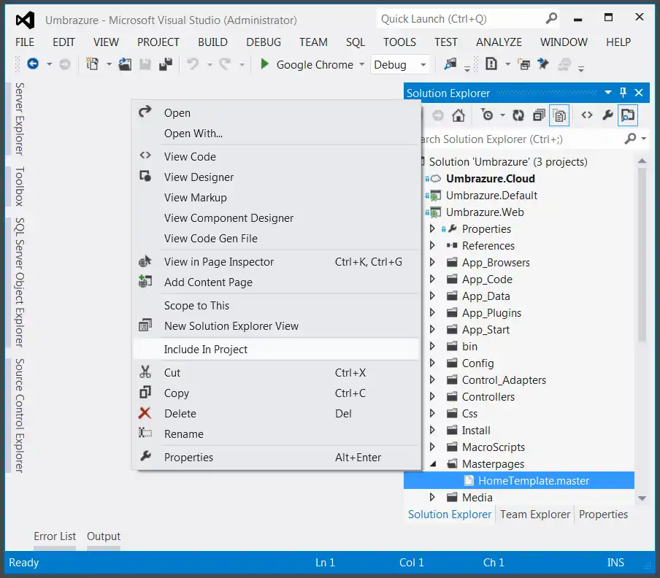Click the Home icon in Solution Explorer
Image resolution: width=660 pixels, height=578 pixels.
(458, 115)
